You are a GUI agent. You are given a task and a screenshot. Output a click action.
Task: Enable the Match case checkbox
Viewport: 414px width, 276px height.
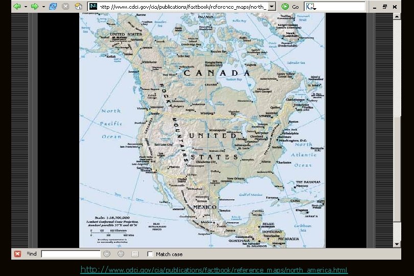pyautogui.click(x=150, y=254)
